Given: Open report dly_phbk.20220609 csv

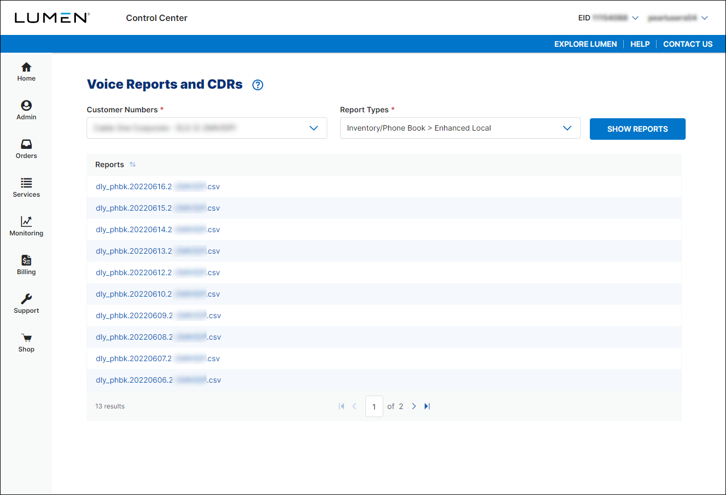Looking at the screenshot, I should pos(158,315).
